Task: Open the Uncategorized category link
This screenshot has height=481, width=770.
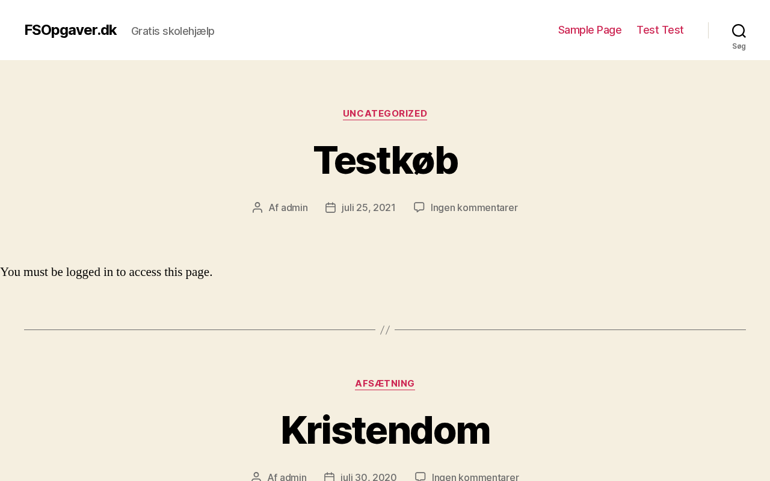Action: coord(385,114)
